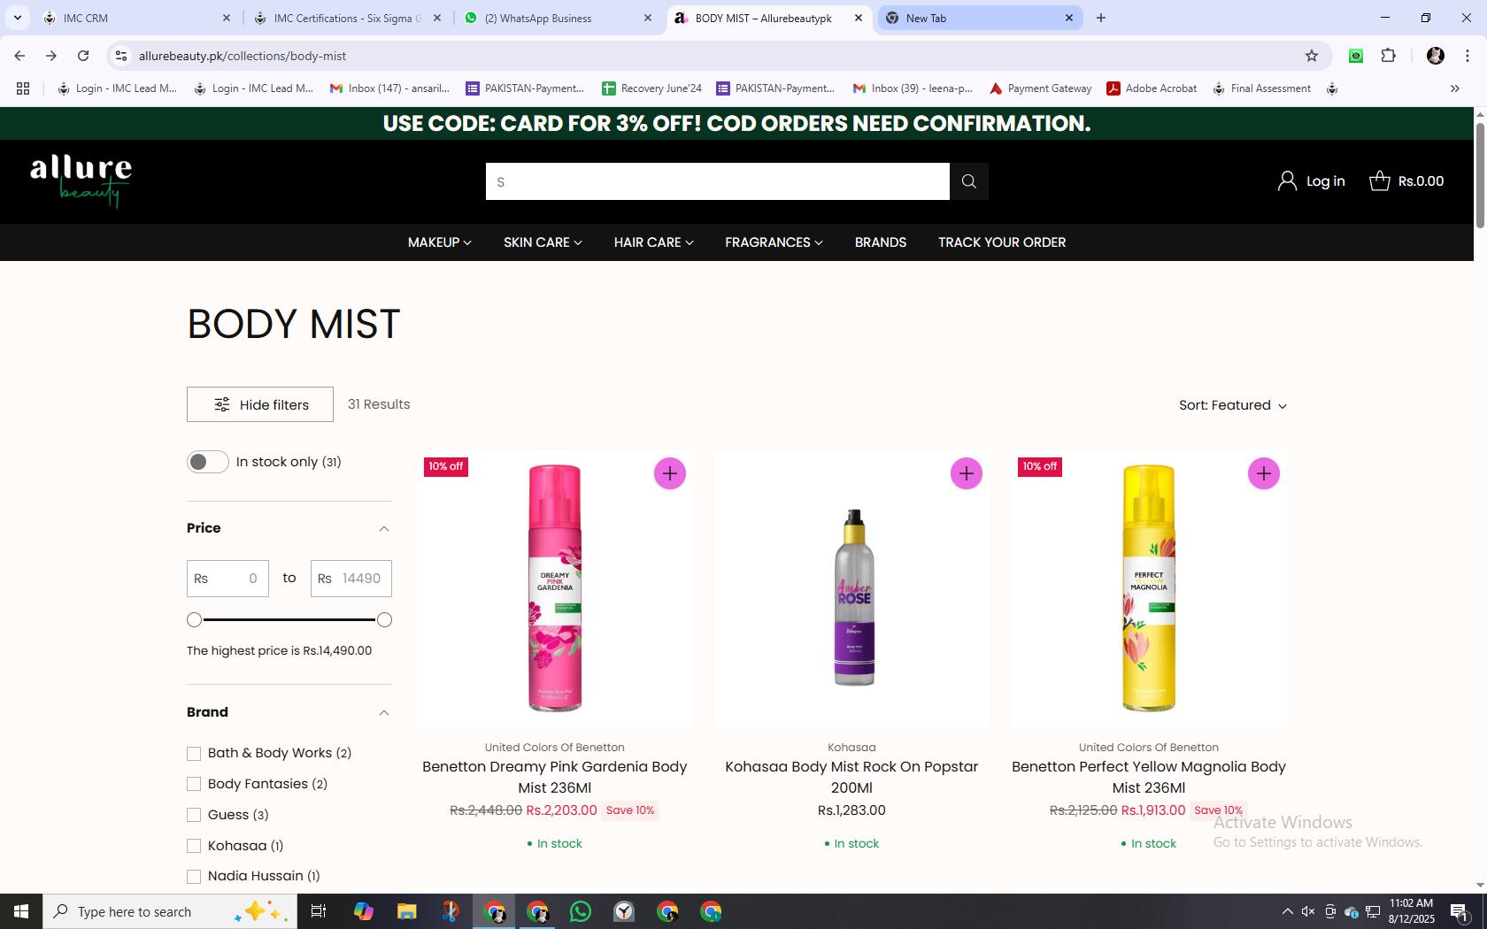Open Benetton Dreamy Pink Gardenia product title
Viewport: 1487px width, 929px height.
555,777
